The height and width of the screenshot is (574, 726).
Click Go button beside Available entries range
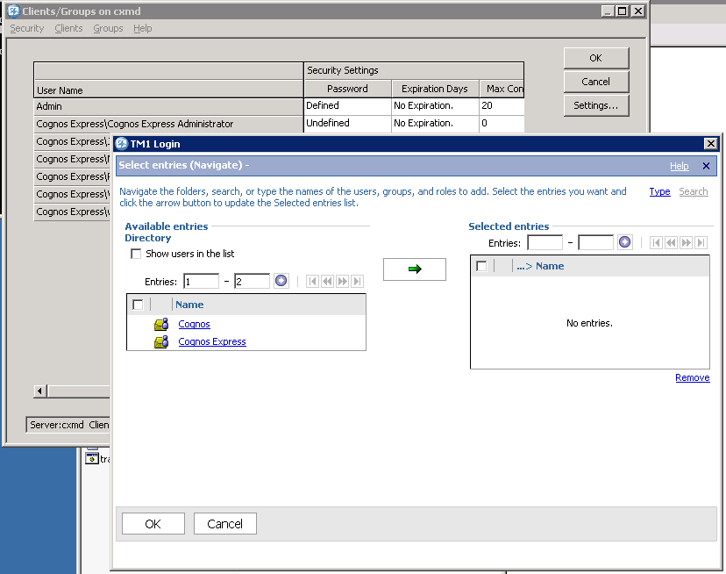pyautogui.click(x=281, y=281)
